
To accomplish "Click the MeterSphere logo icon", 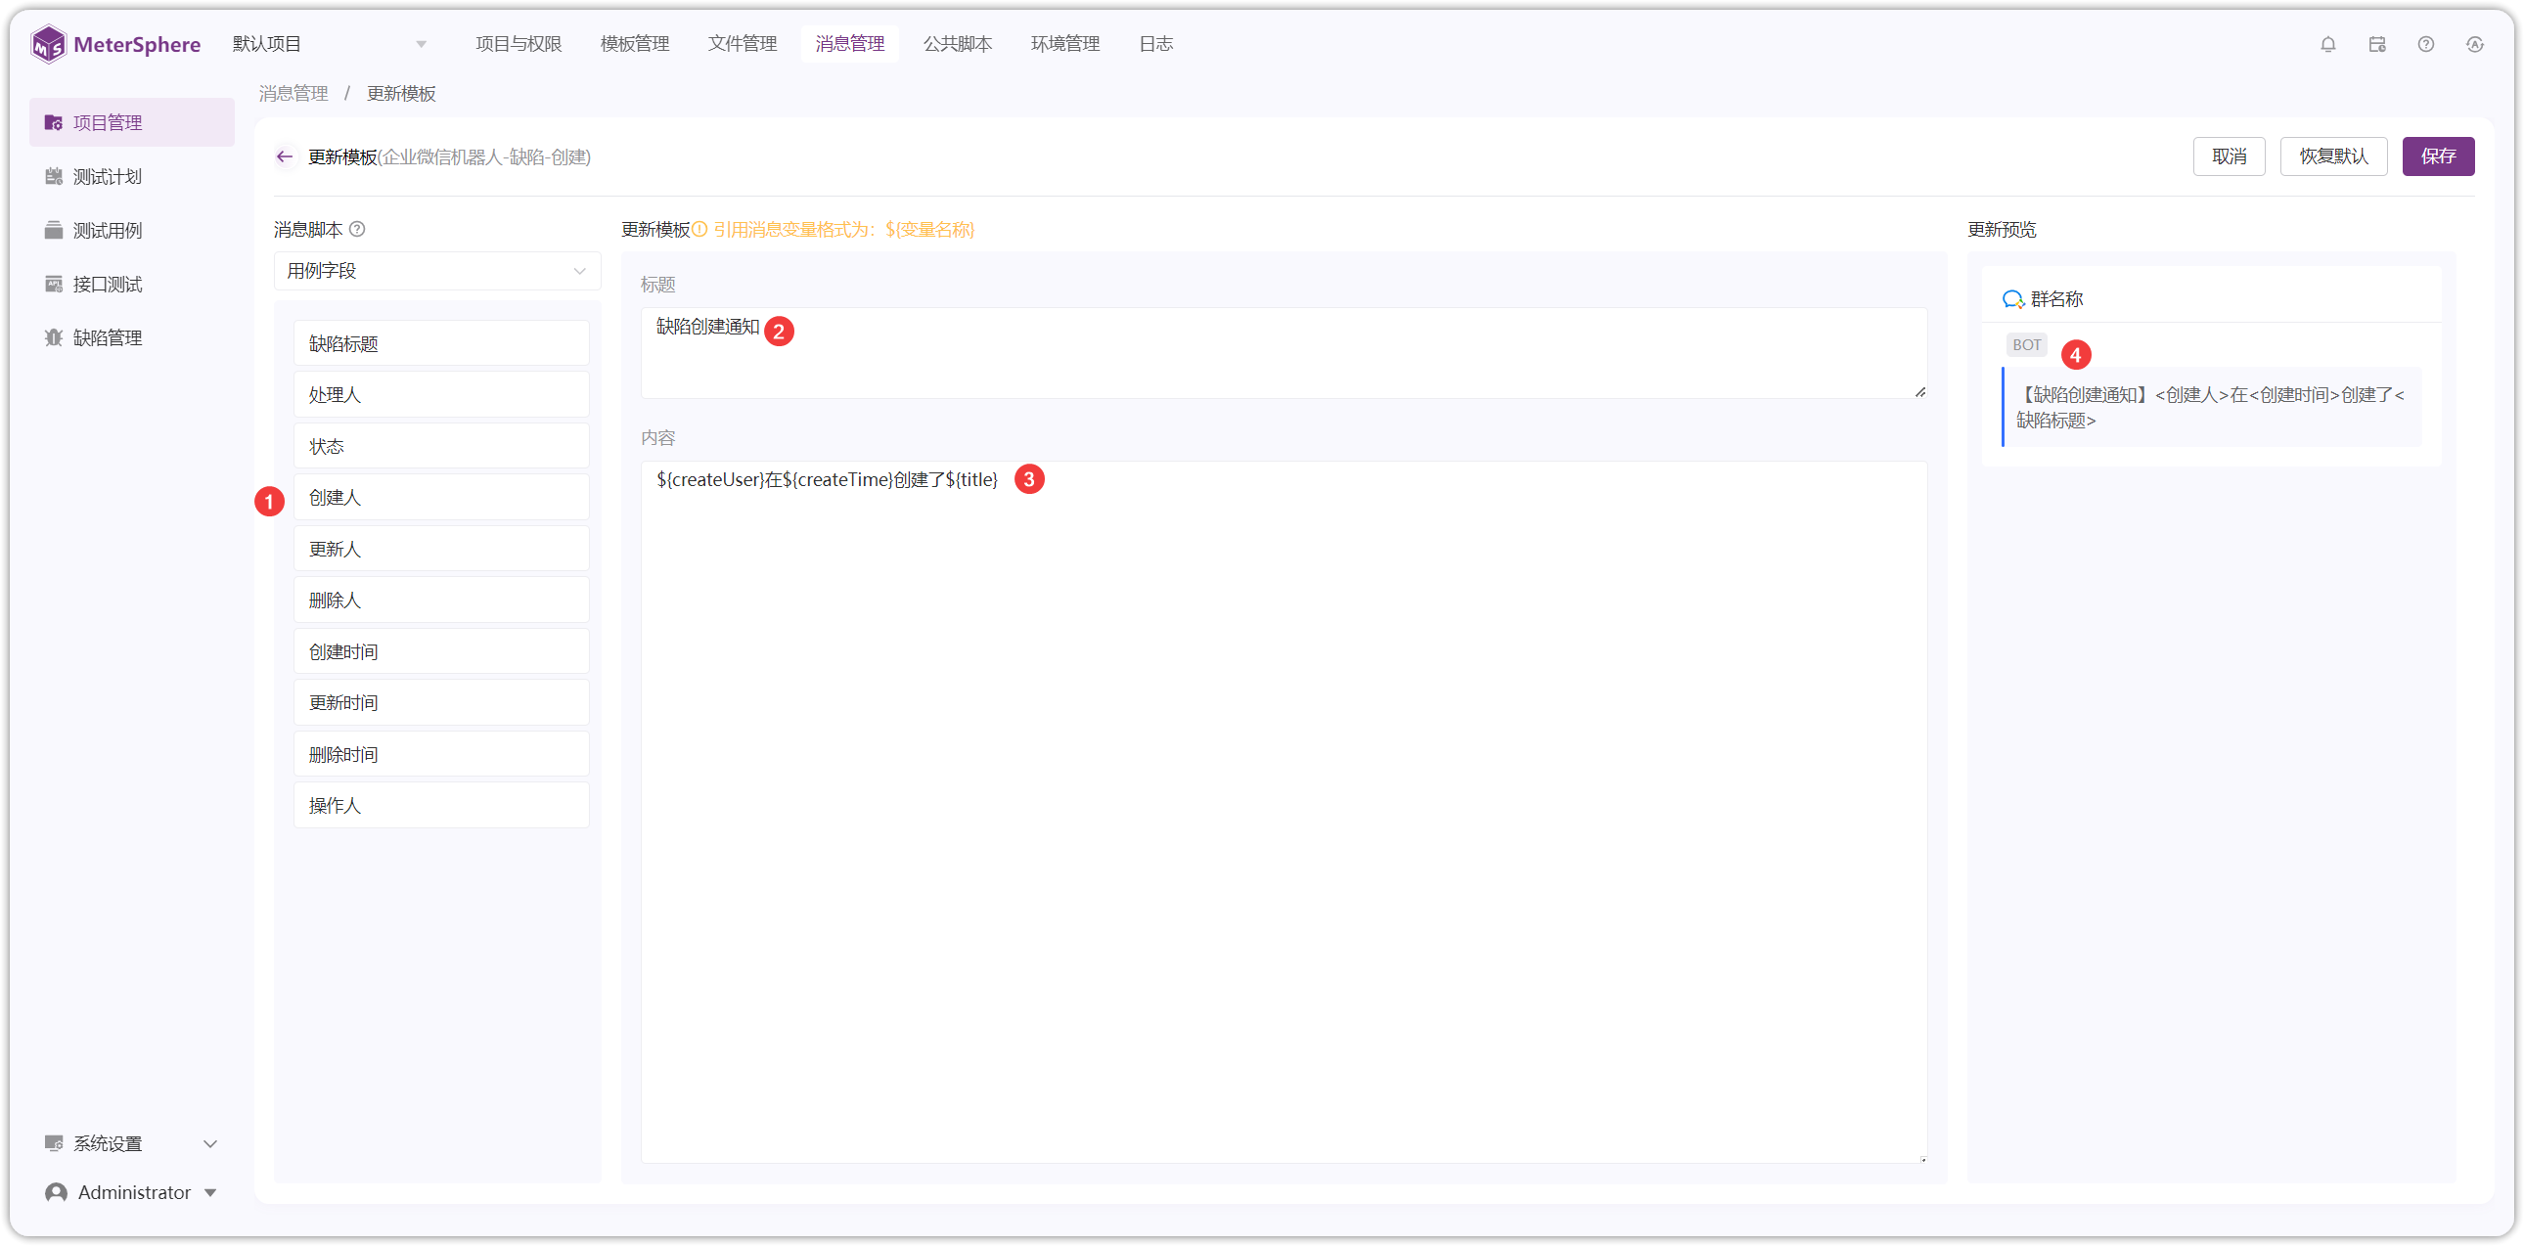I will (x=48, y=44).
